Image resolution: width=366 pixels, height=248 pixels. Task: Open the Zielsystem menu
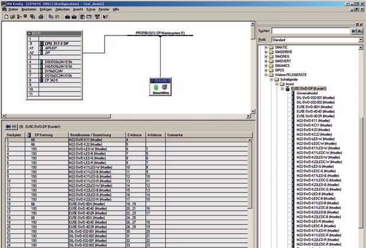[x=63, y=9]
